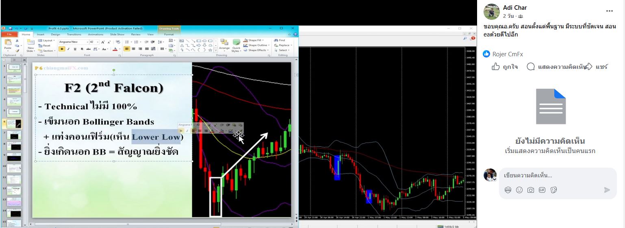This screenshot has width=625, height=228.
Task: Open the three-dot post options menu
Action: click(609, 11)
